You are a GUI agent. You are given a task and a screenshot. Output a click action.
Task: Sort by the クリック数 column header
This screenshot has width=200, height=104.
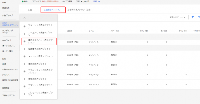(143, 31)
